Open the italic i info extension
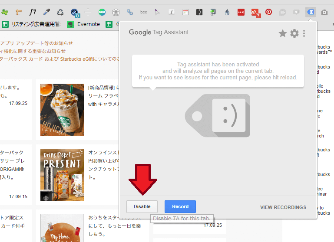This screenshot has width=334, height=242. [x=172, y=12]
